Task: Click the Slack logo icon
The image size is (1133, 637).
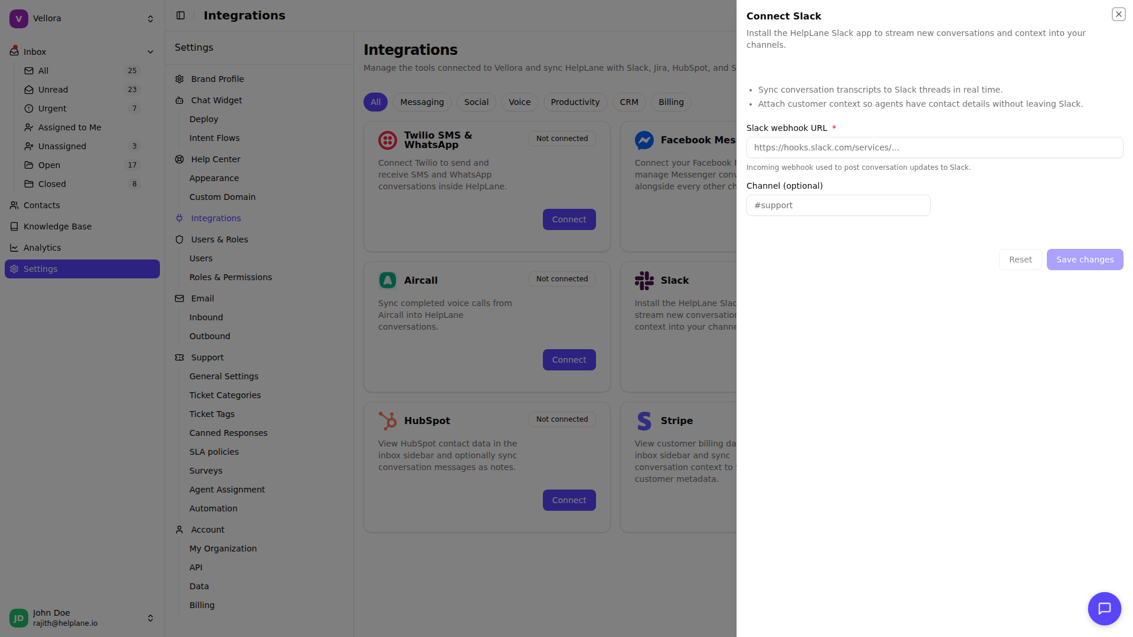Action: tap(644, 281)
